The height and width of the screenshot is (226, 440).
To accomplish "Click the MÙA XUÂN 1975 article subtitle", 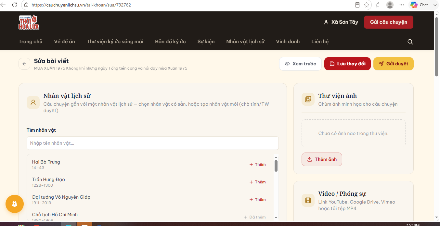I will 110,68.
